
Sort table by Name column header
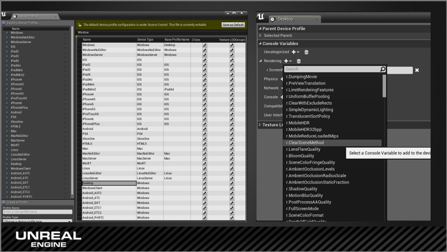click(87, 40)
